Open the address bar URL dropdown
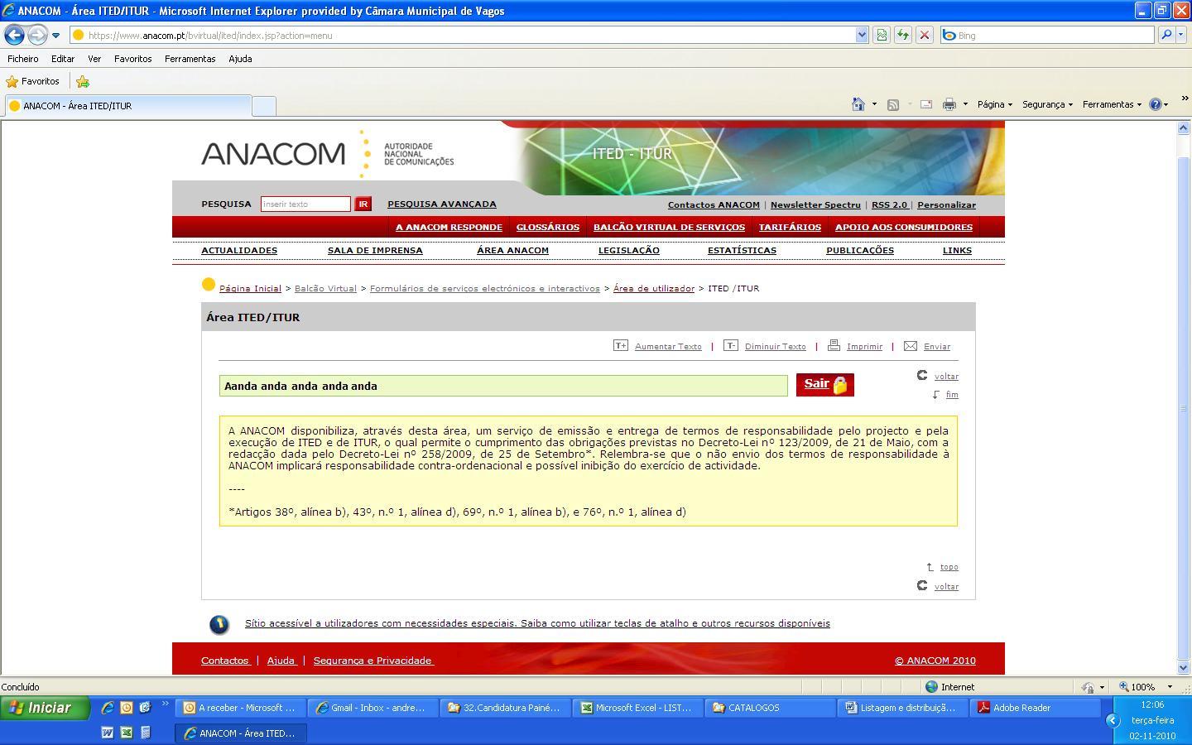The image size is (1192, 745). pos(862,35)
